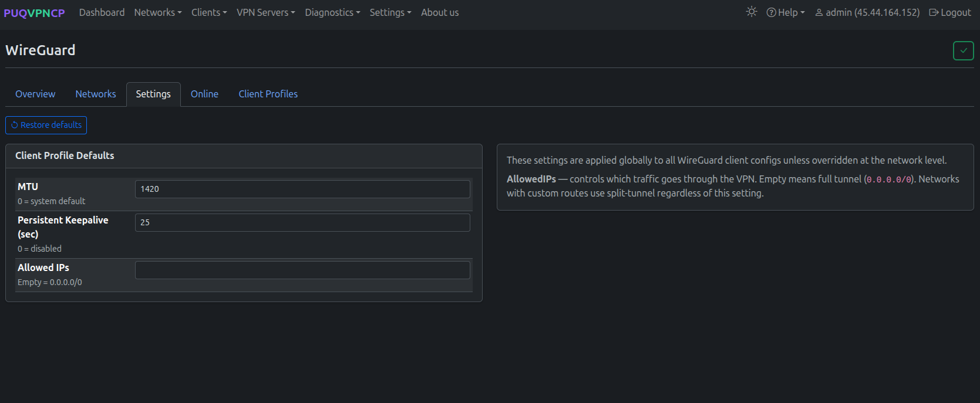980x403 pixels.
Task: Expand the Diagnostics dropdown menu
Action: (332, 12)
